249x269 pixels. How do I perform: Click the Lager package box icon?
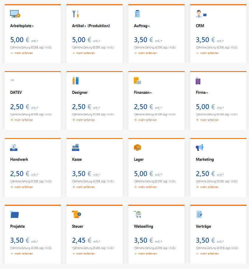[137, 147]
